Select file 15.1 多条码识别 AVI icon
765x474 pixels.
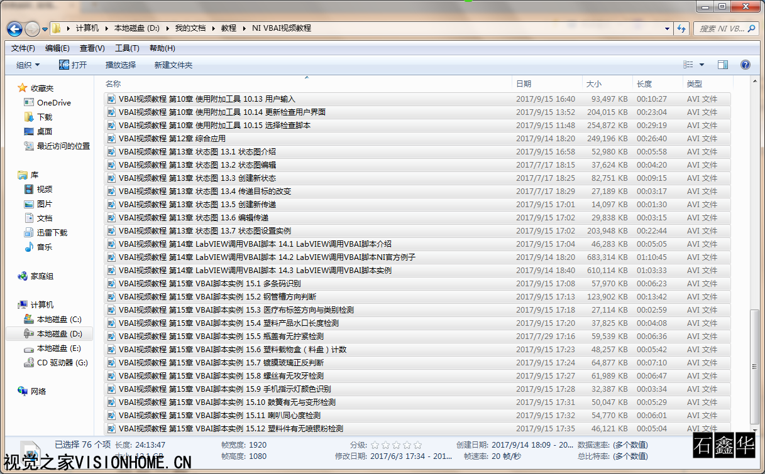111,284
